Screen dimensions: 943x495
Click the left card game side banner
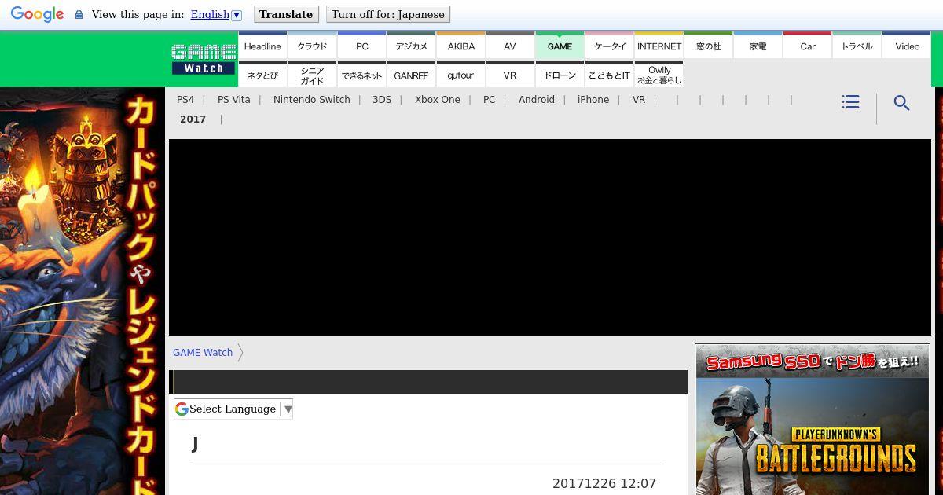pos(83,291)
